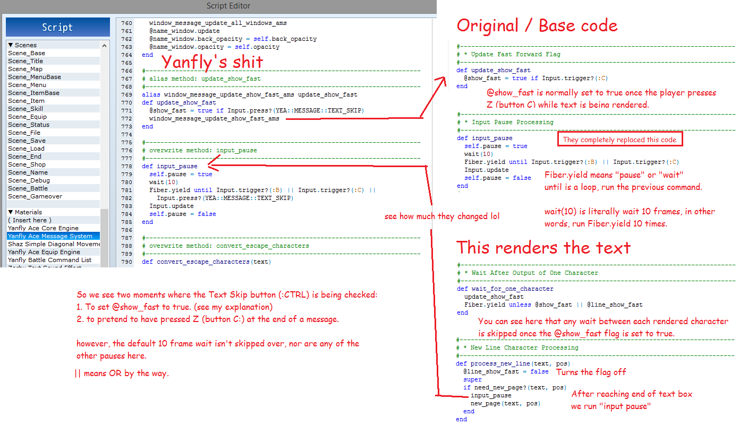Viewport: 739px width, 426px height.
Task: Click base code @line_show_fast = false
Action: [x=506, y=372]
